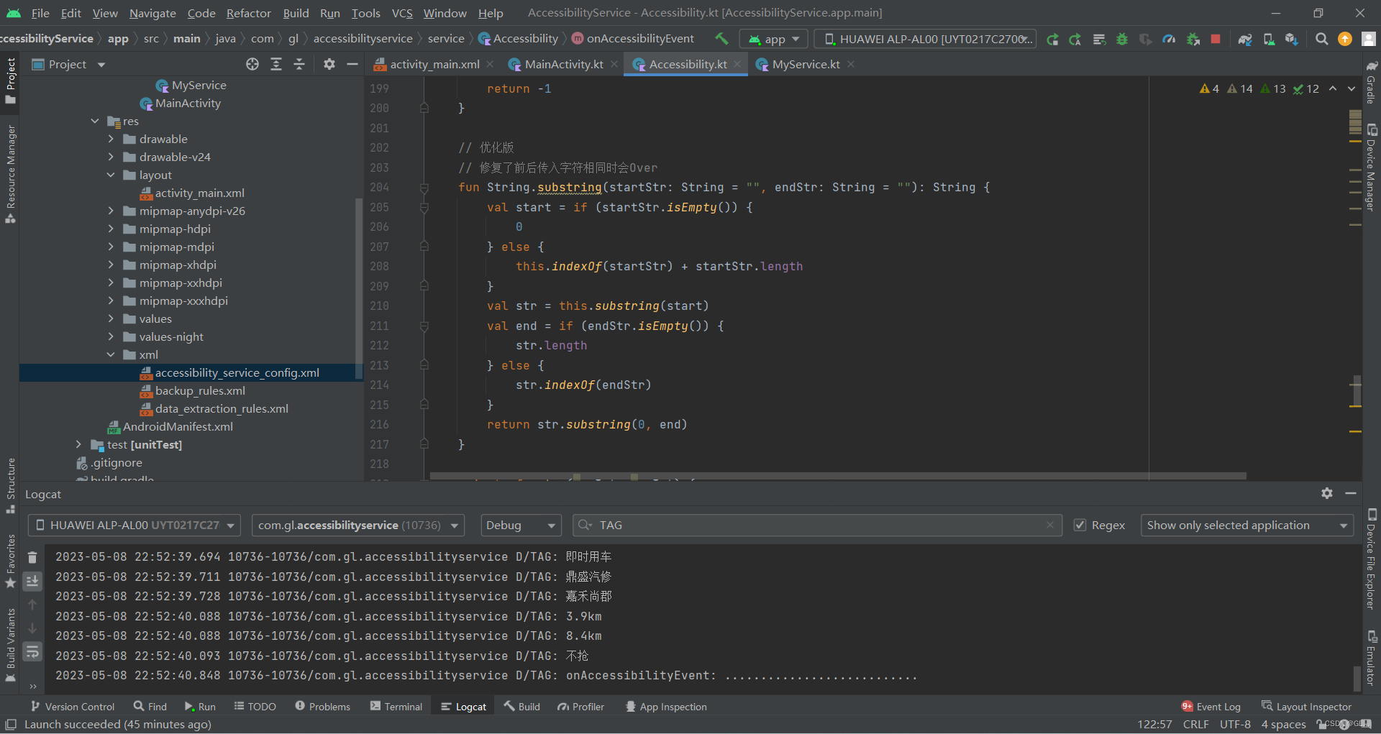This screenshot has width=1381, height=734.
Task: Sync Project with Gradle Files elephant icon
Action: (x=1245, y=39)
